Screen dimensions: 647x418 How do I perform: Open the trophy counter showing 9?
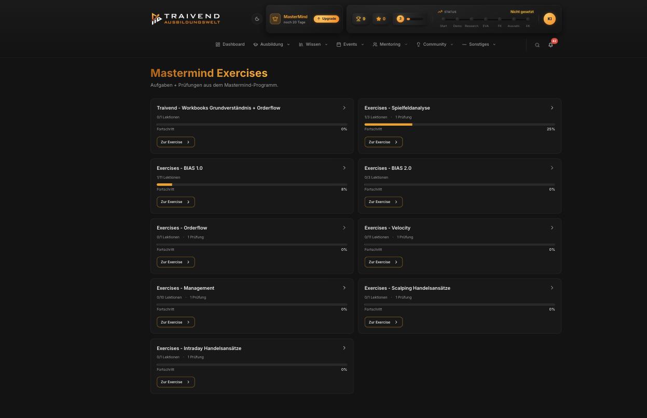click(x=361, y=19)
